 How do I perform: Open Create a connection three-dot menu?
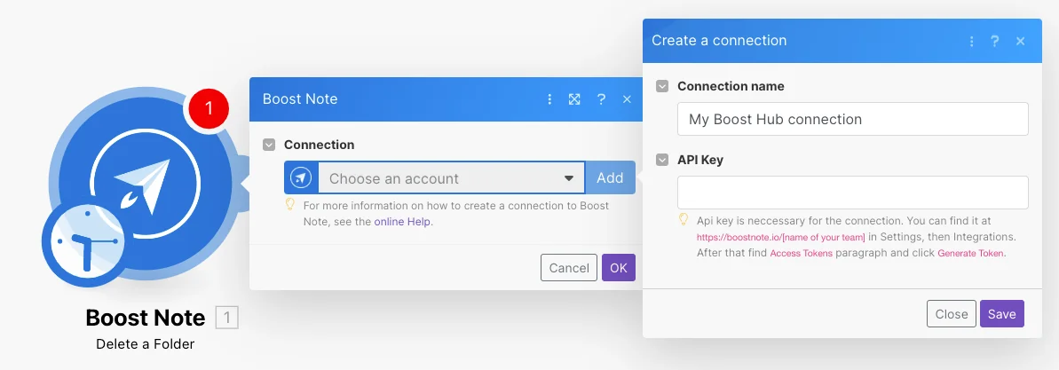(971, 41)
